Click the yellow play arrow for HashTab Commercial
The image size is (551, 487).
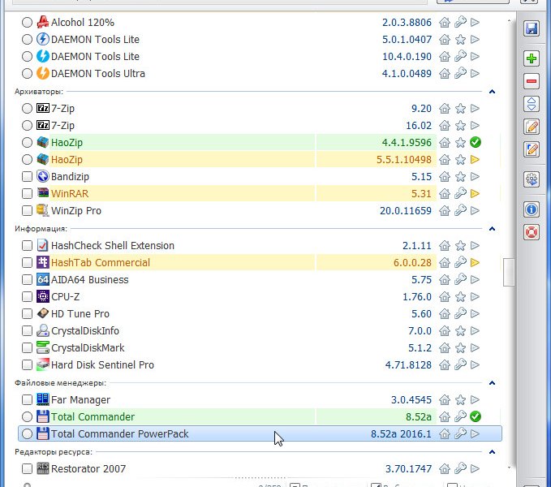pyautogui.click(x=475, y=262)
